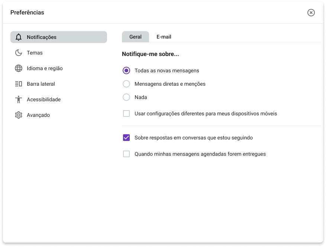
Task: Select the Nada radio option
Action: (126, 97)
